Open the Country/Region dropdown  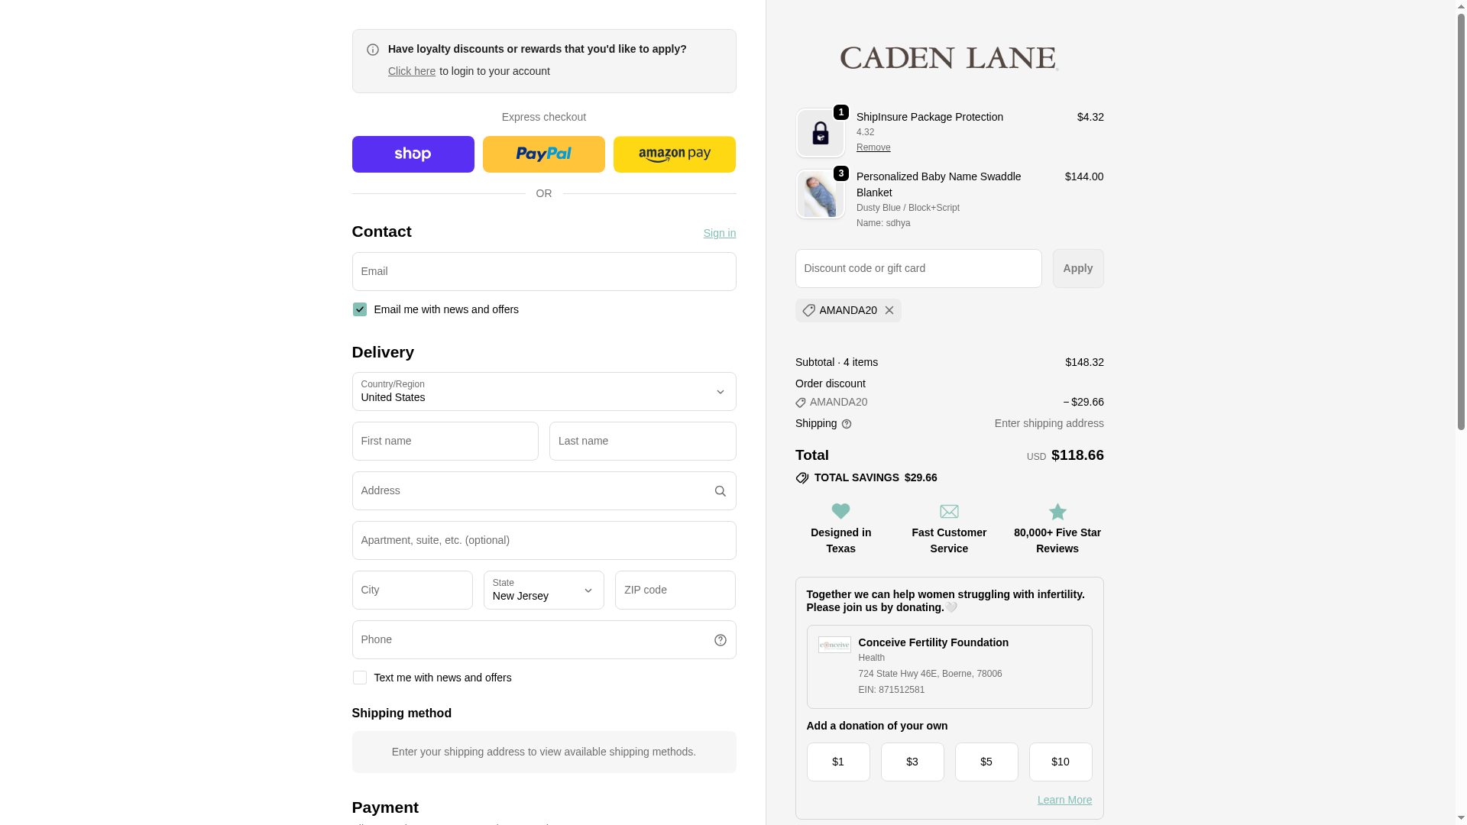[x=543, y=392]
